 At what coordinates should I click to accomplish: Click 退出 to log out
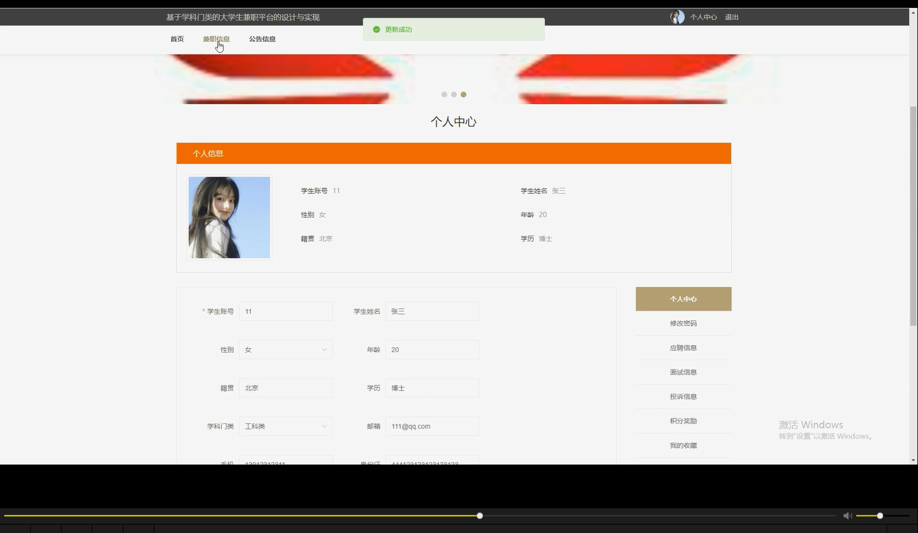pyautogui.click(x=731, y=17)
